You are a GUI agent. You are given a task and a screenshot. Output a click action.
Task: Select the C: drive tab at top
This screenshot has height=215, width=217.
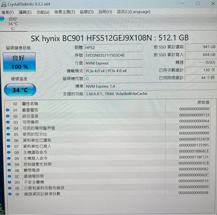(13, 24)
